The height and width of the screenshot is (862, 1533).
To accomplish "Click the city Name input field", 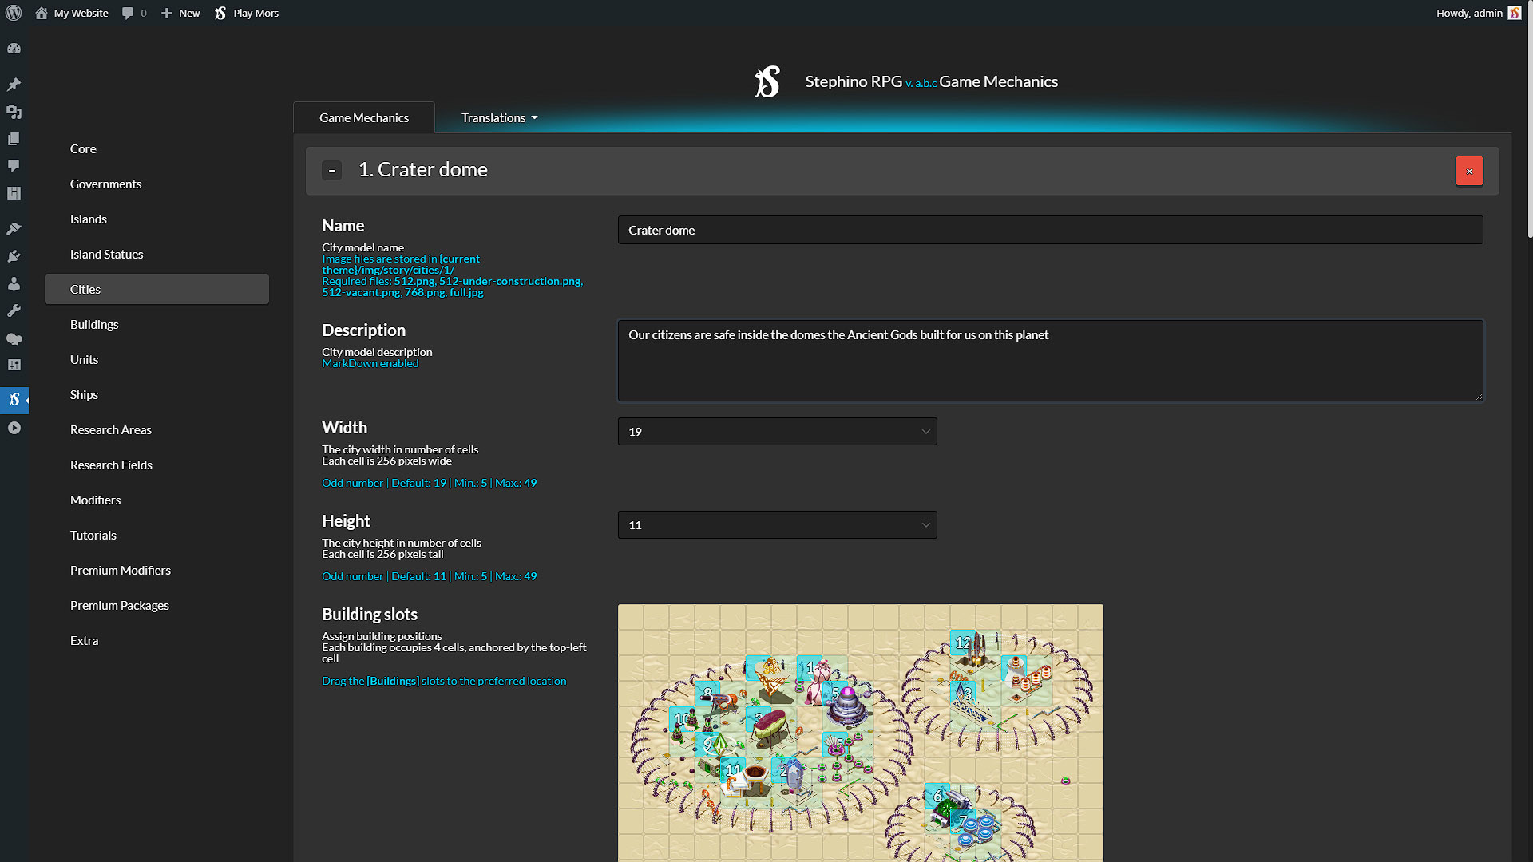I will pos(1050,231).
